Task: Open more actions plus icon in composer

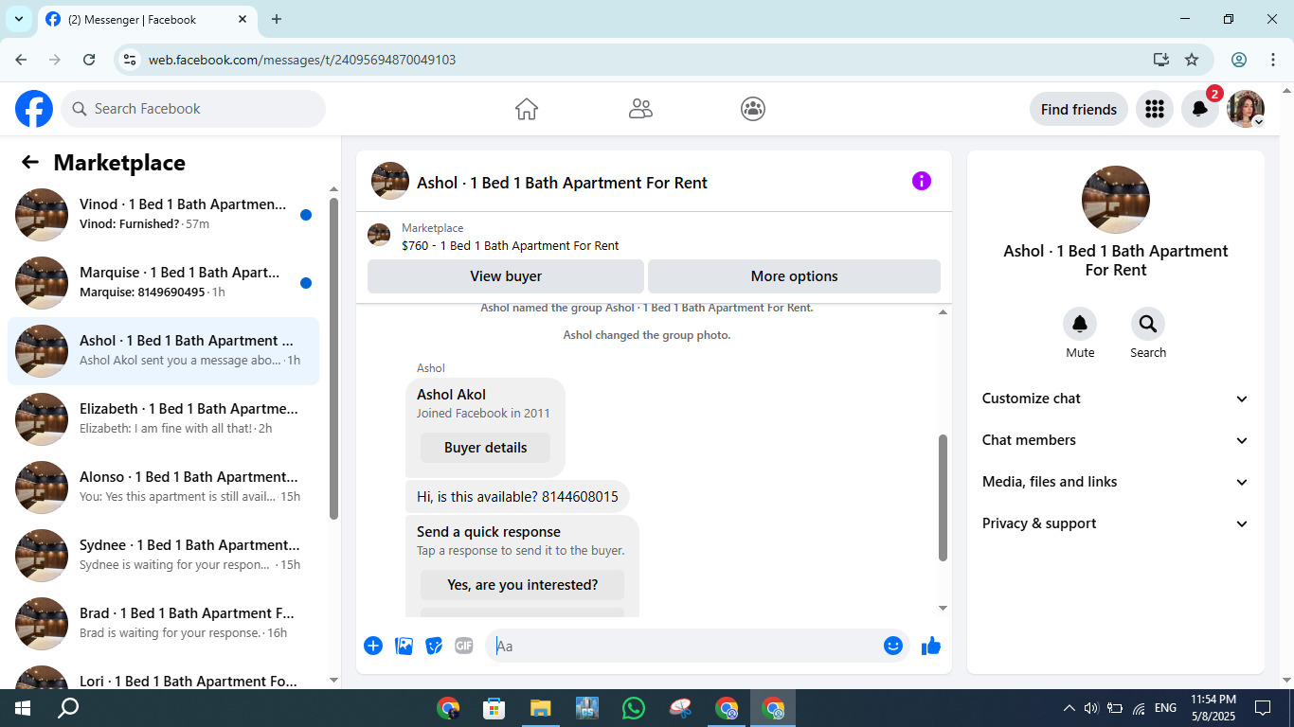Action: [373, 646]
